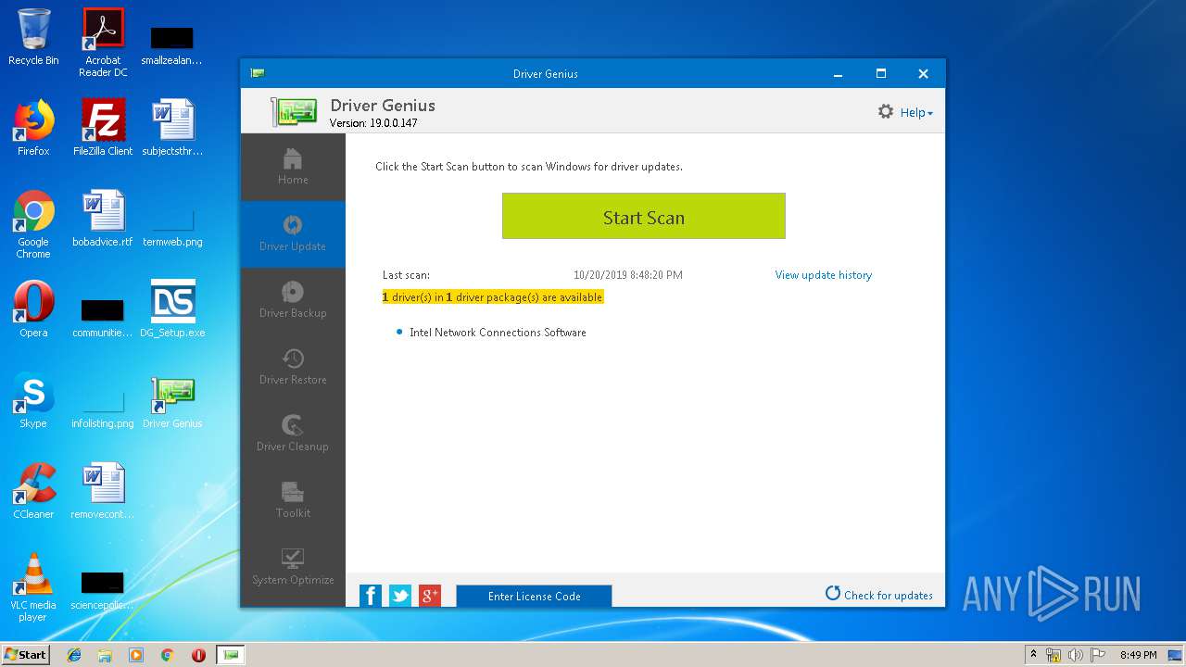Image resolution: width=1186 pixels, height=667 pixels.
Task: Select the Recycle Bin desktop icon
Action: coord(33,37)
